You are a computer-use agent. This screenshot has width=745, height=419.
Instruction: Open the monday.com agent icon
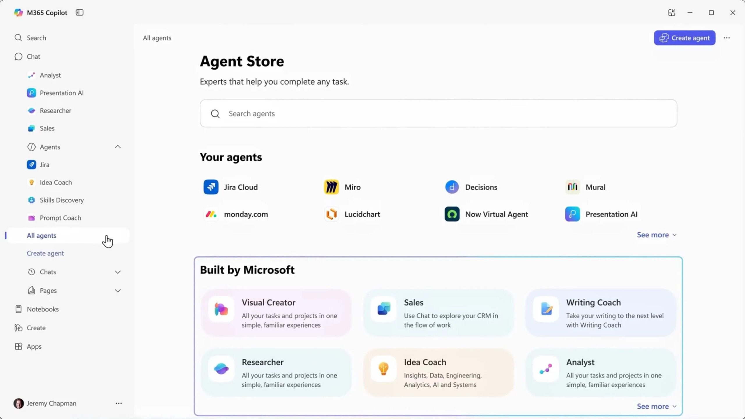tap(211, 214)
